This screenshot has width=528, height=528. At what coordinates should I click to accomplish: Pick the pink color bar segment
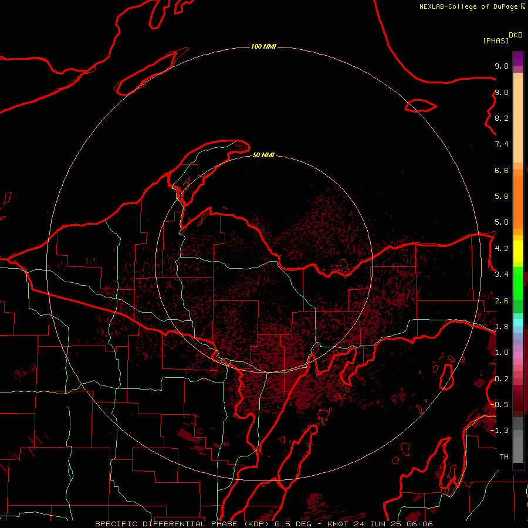pyautogui.click(x=518, y=356)
